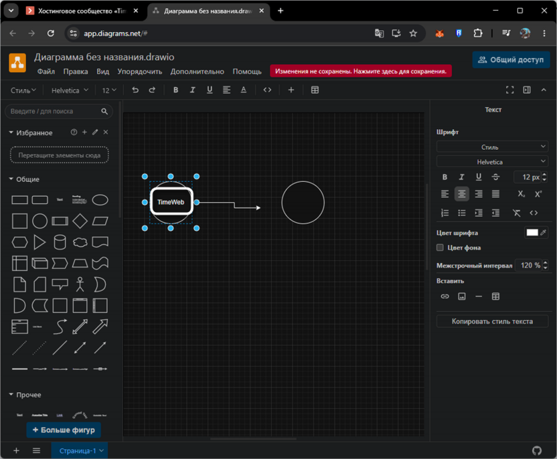Toggle Bold in the top toolbar
Screen dimensions: 557x459
175,90
